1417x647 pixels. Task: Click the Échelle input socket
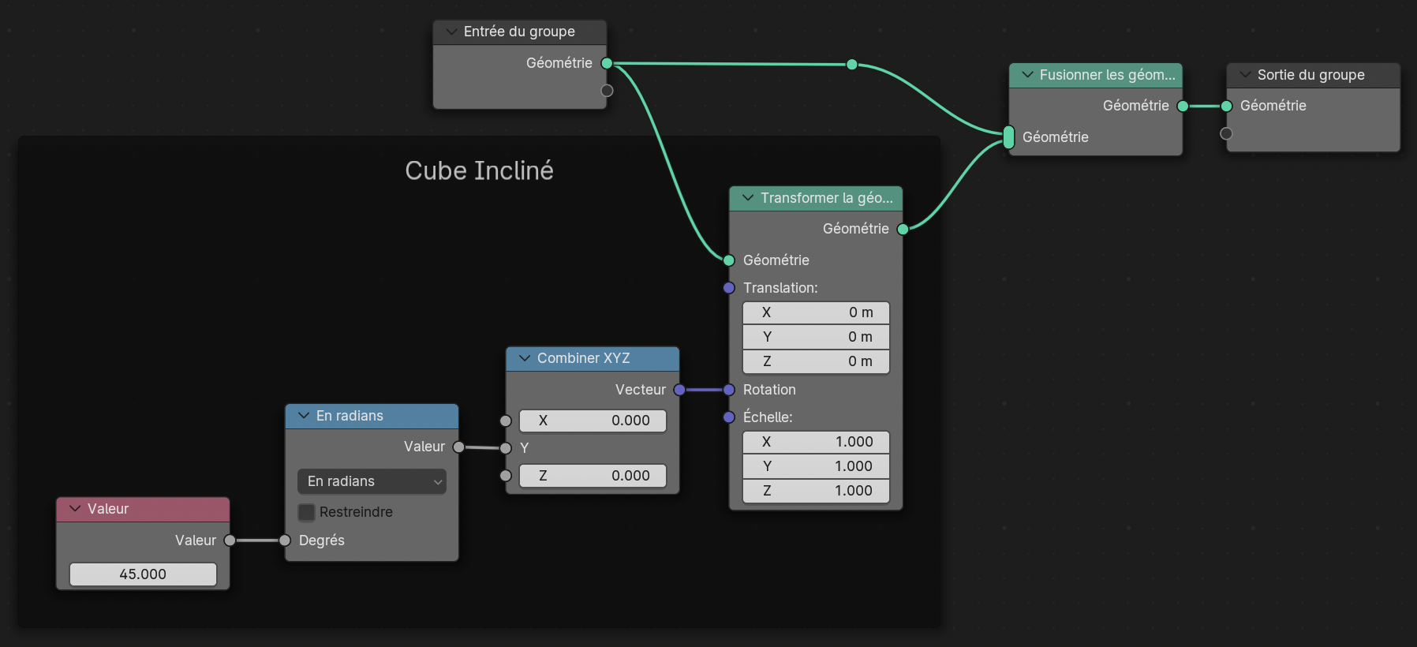(x=729, y=417)
